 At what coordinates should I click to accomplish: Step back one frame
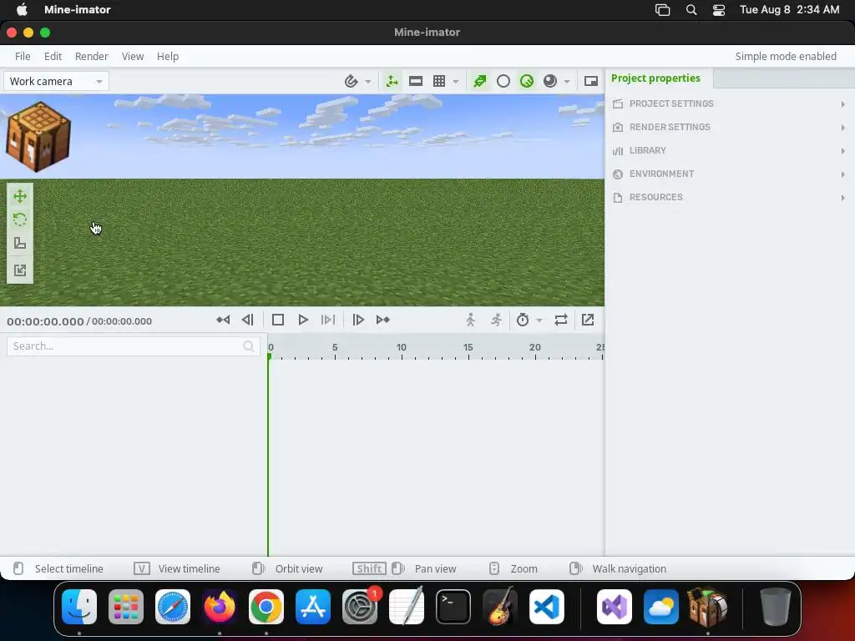tap(247, 320)
